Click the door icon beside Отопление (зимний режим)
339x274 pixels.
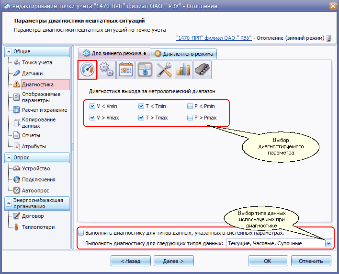click(329, 38)
